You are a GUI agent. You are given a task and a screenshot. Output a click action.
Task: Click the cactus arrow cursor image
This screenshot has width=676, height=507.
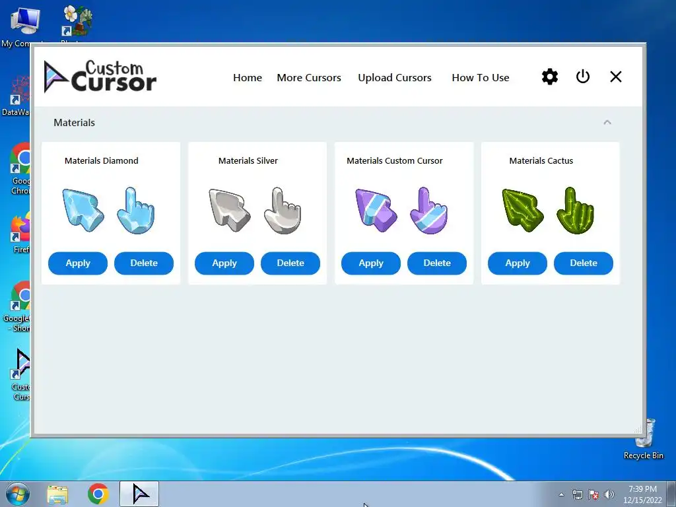[x=523, y=210]
